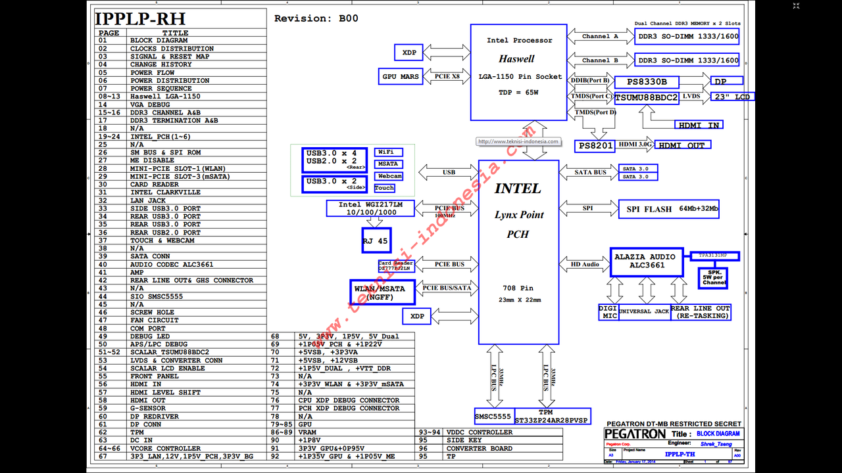Click the DIGI MIC block
The width and height of the screenshot is (842, 473).
point(608,312)
